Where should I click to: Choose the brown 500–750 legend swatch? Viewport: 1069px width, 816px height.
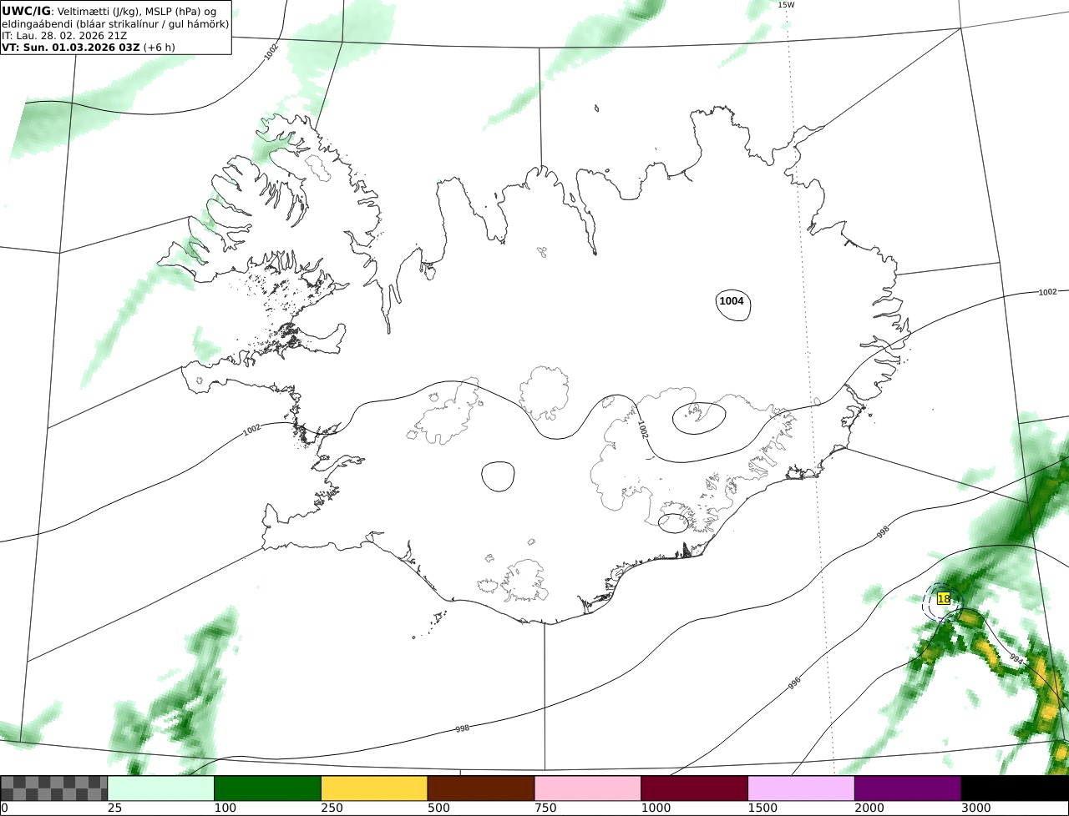click(x=481, y=788)
